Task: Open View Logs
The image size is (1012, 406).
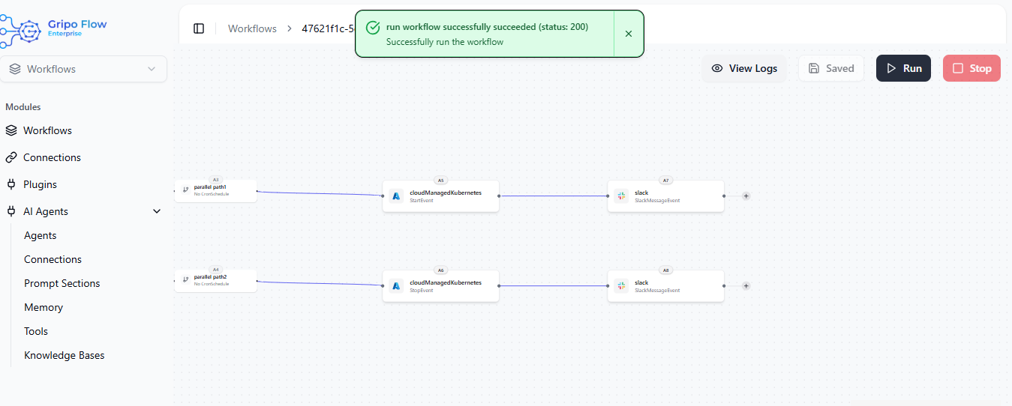Action: click(744, 68)
